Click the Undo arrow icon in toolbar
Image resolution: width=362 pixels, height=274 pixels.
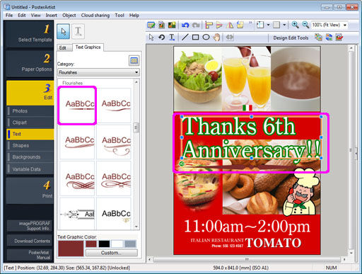coord(185,25)
